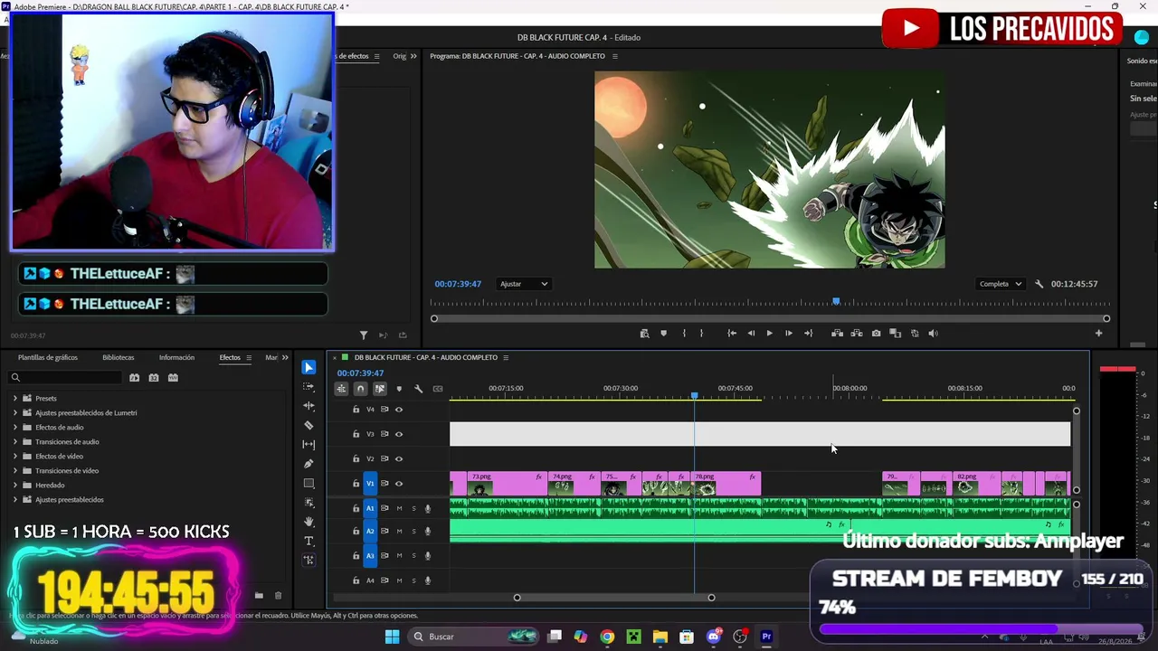The width and height of the screenshot is (1158, 651).
Task: Expand Transiciones de vídeo folder
Action: 14,471
